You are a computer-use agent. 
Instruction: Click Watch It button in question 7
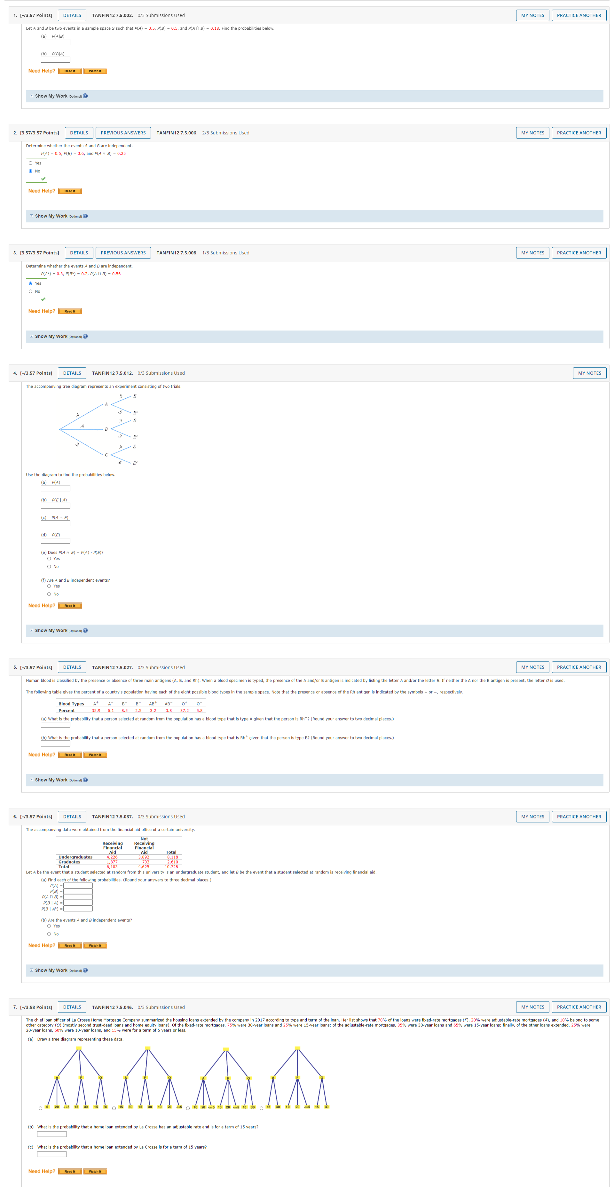coord(95,1171)
